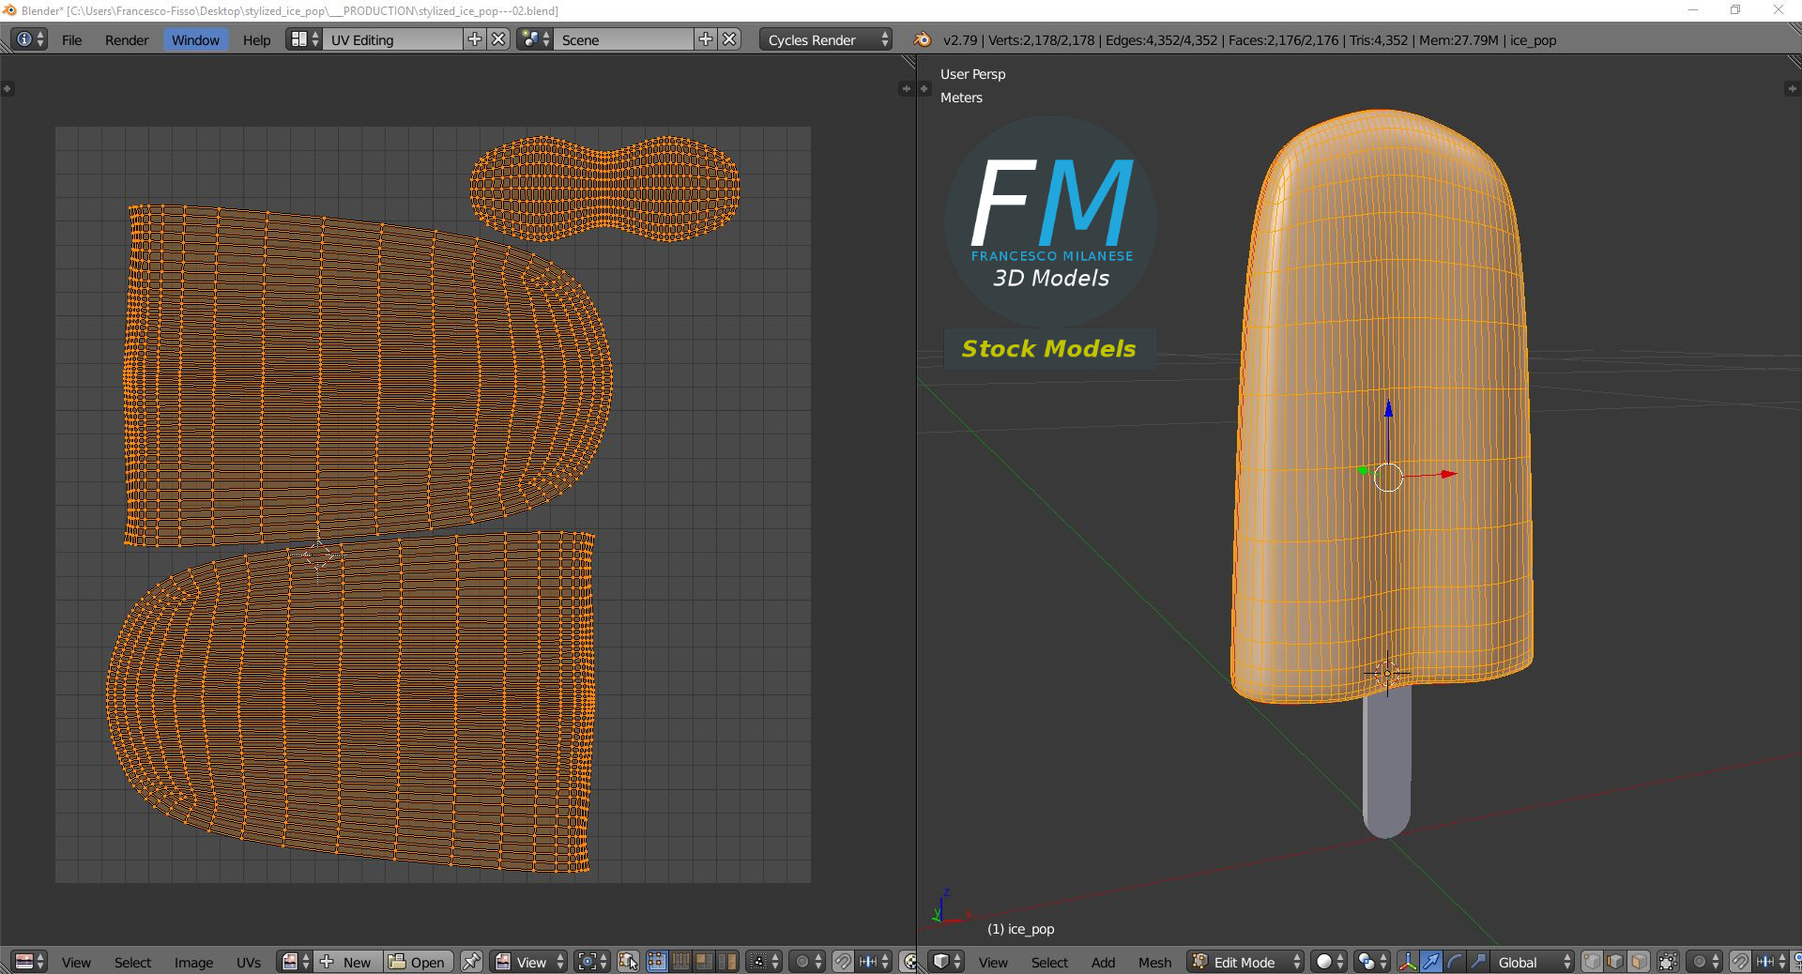Open the UV snap target dropdown
This screenshot has height=974, width=1802.
874,962
